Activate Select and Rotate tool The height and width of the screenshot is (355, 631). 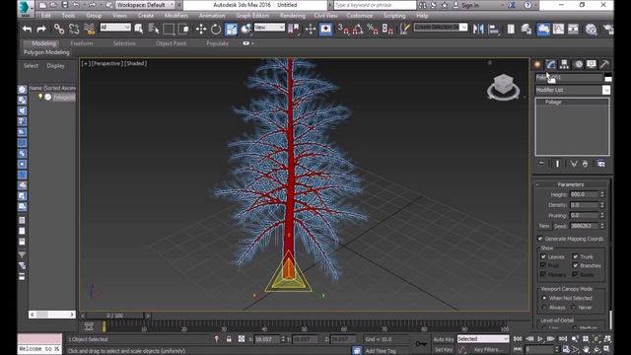pos(216,29)
